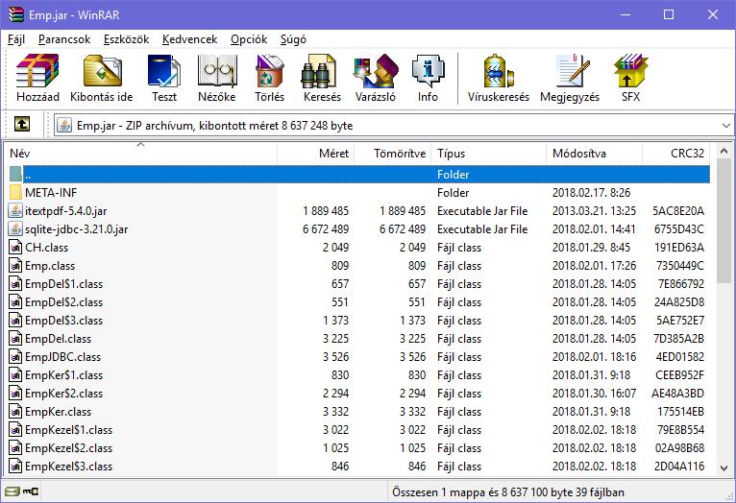Image resolution: width=736 pixels, height=503 pixels.
Task: Open the Eszközök menu
Action: (126, 39)
